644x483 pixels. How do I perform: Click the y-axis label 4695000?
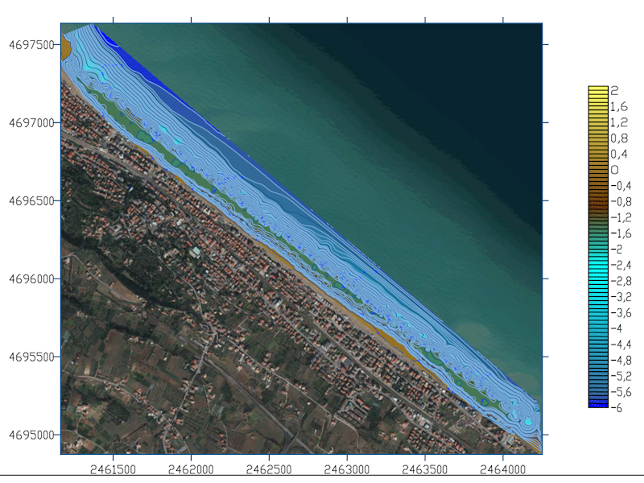[31, 435]
